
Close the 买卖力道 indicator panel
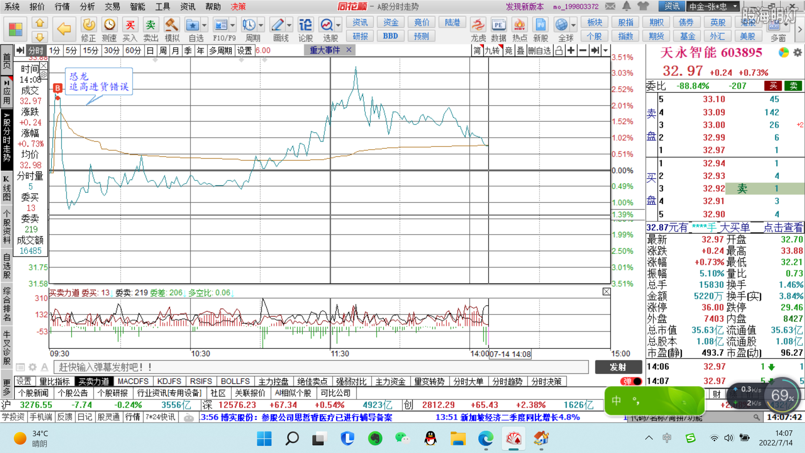pos(606,292)
